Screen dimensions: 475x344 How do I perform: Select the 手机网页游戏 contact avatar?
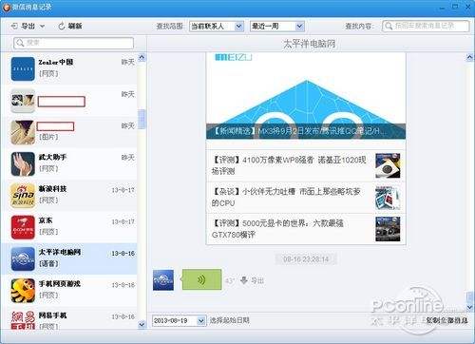click(x=23, y=291)
